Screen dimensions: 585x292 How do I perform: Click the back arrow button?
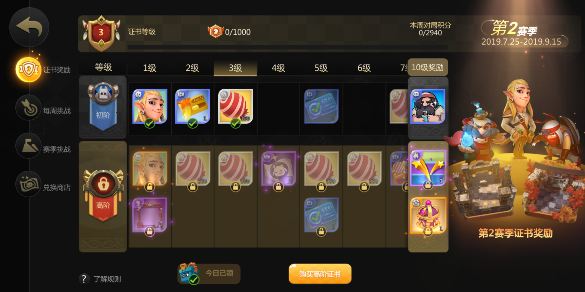tap(29, 27)
